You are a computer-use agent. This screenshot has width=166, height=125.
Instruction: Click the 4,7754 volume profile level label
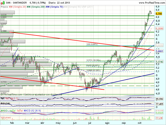click(x=4, y=82)
